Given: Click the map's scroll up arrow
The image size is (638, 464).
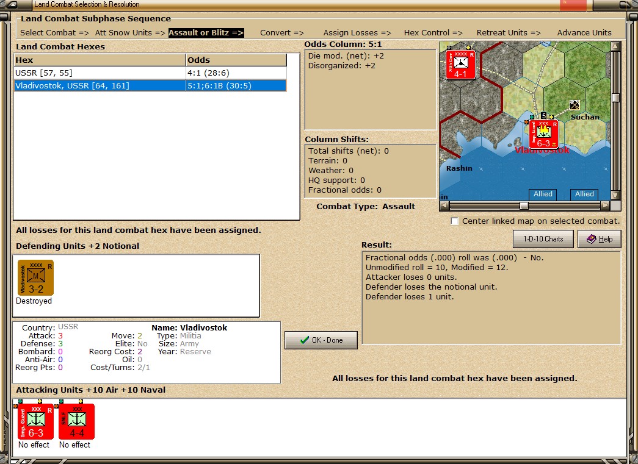Looking at the screenshot, I should 615,46.
